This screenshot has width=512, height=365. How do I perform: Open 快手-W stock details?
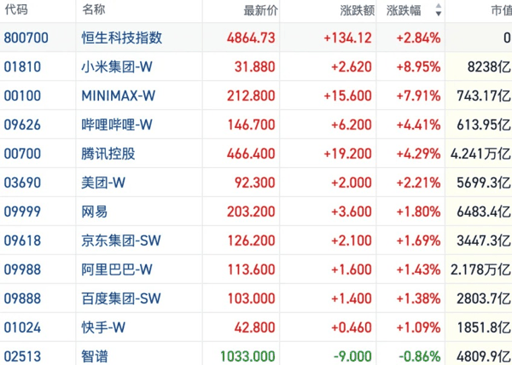tap(103, 327)
